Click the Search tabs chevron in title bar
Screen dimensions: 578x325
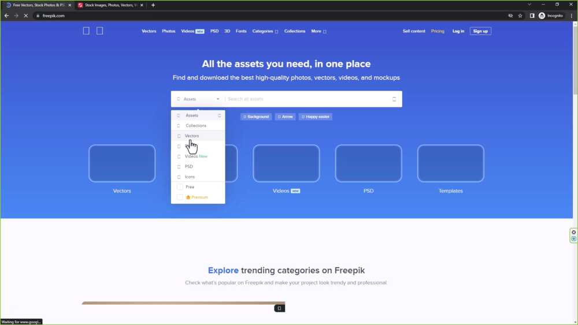point(529,5)
